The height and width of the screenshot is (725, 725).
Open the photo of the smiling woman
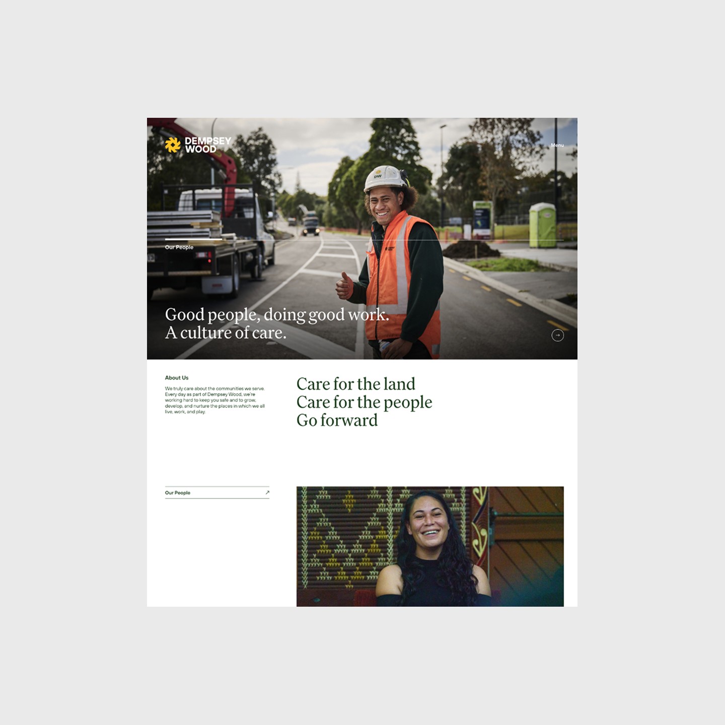pos(430,546)
